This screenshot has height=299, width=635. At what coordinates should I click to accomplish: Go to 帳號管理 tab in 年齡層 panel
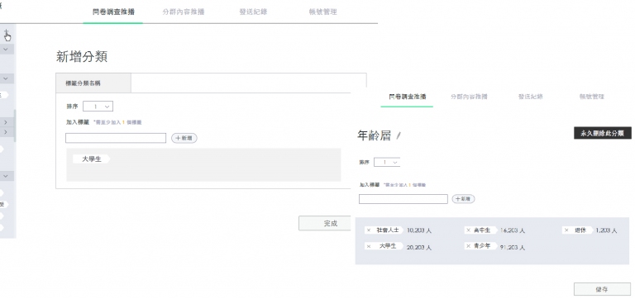[x=592, y=97]
